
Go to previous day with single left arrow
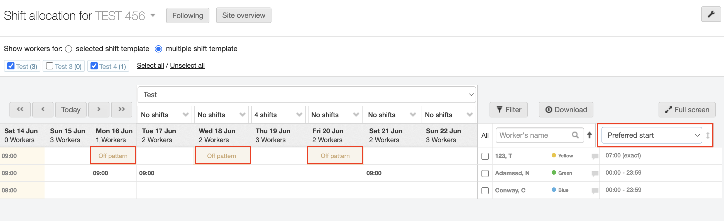pyautogui.click(x=43, y=109)
